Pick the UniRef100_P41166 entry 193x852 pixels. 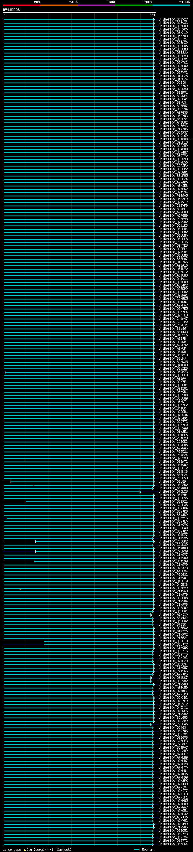tap(173, 671)
